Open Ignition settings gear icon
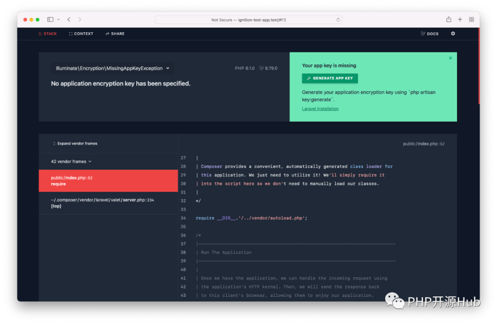Image resolution: width=497 pixels, height=324 pixels. pyautogui.click(x=453, y=34)
